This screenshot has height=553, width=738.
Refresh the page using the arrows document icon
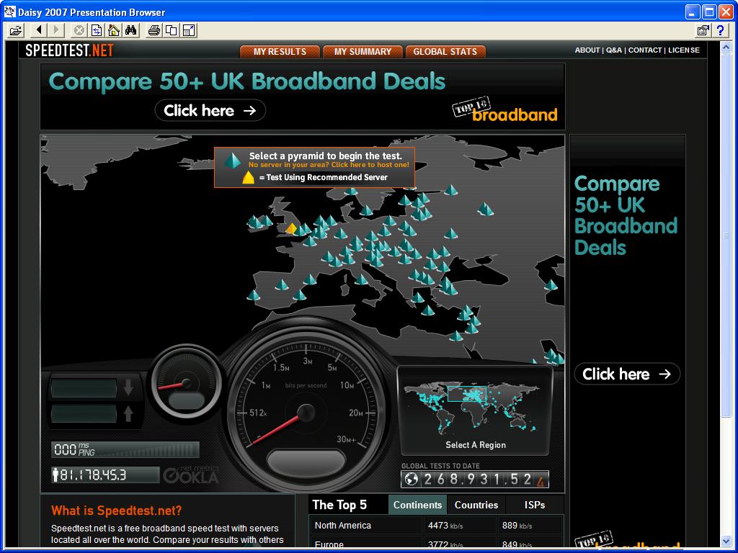tap(97, 30)
